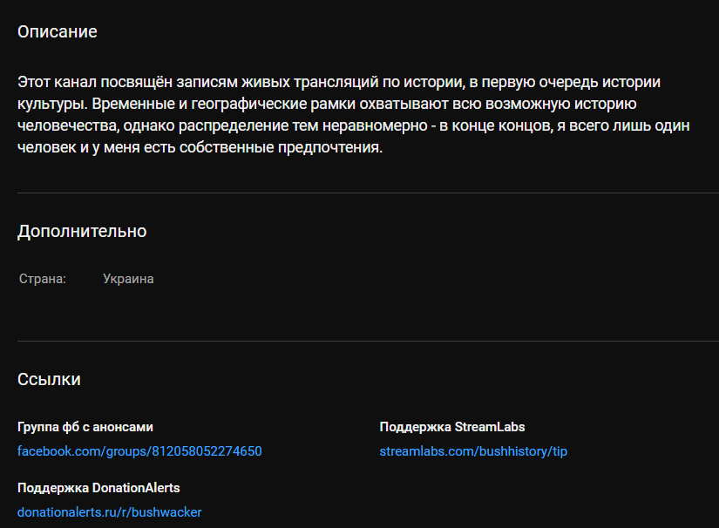Click the 'Поддержка DonationAlerts' link title

coord(98,488)
